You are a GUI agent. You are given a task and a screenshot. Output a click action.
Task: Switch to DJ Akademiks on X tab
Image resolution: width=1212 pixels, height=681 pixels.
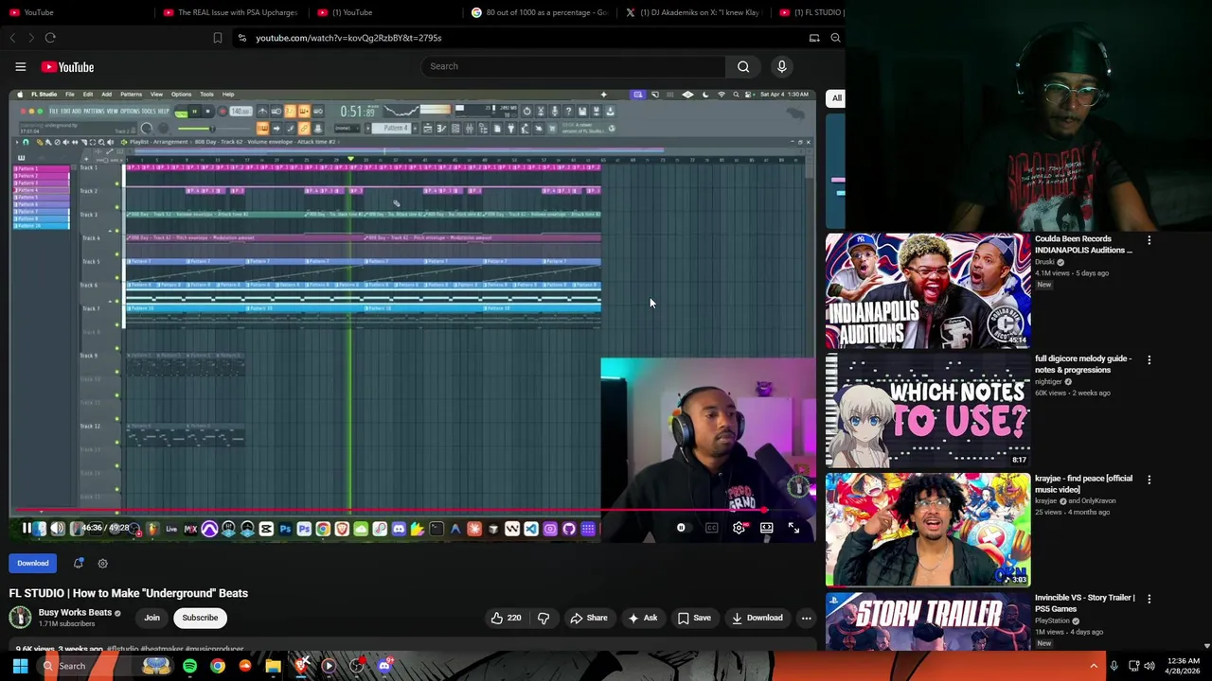[692, 12]
